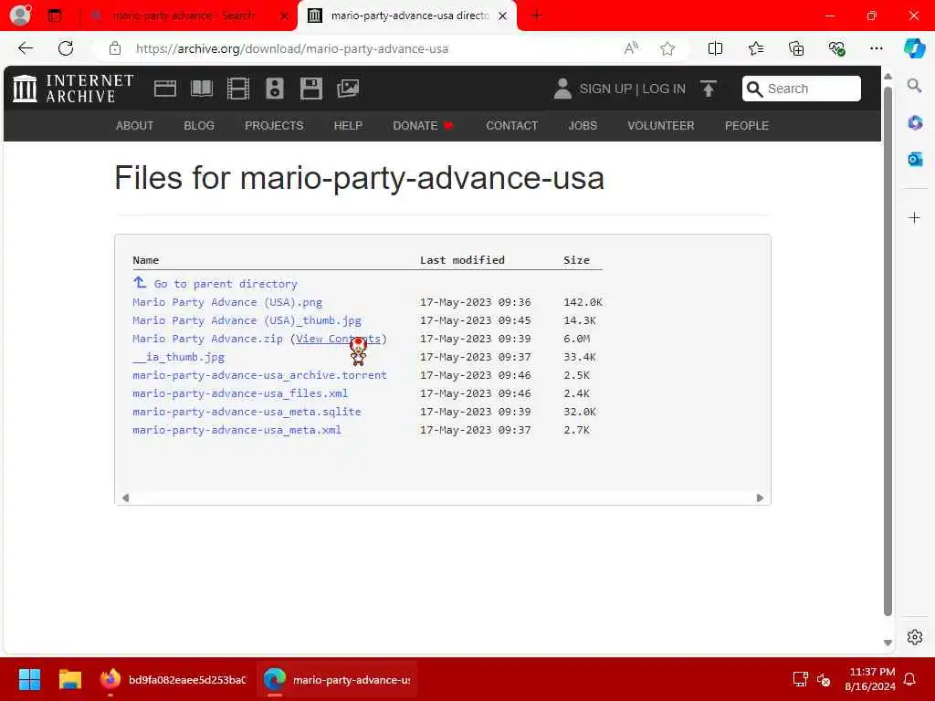Open a new tab with plus button
This screenshot has height=701, width=935.
536,16
